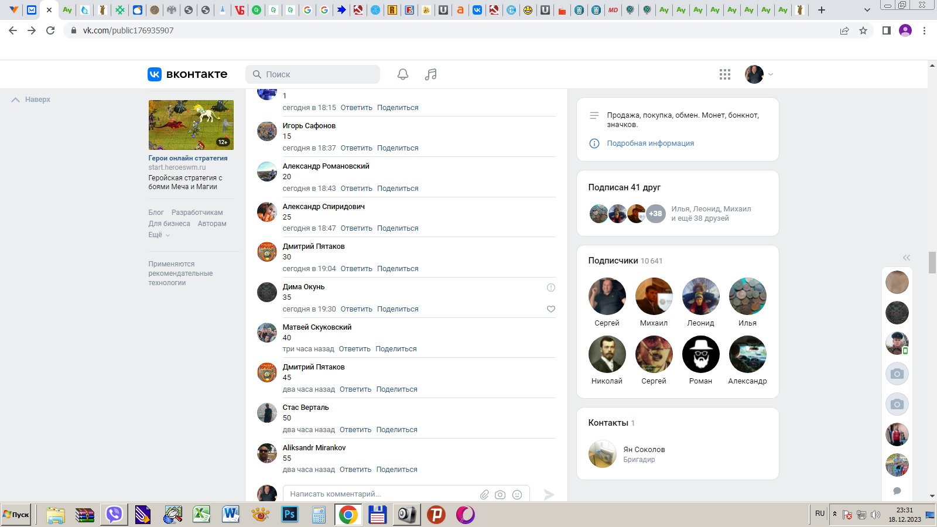Share Александр Романовский's comment

(398, 189)
